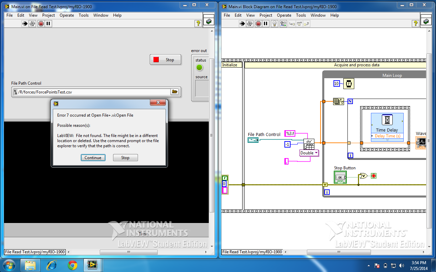This screenshot has width=436, height=272.
Task: Open Project menu in Block Diagram window
Action: point(266,15)
